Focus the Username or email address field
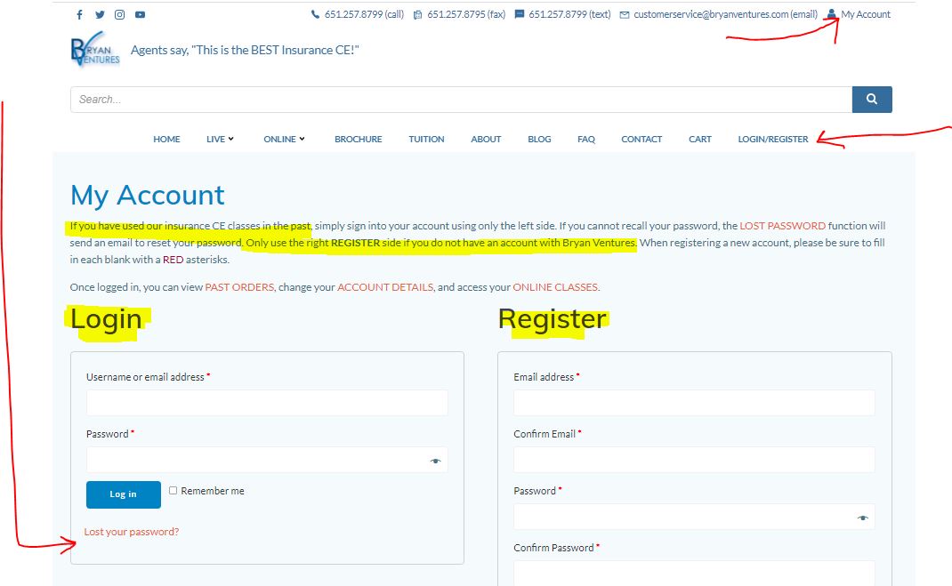 (x=267, y=403)
